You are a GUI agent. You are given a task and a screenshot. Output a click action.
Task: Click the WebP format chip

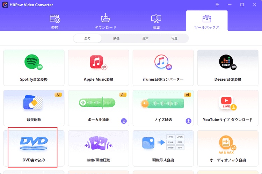(x=170, y=148)
